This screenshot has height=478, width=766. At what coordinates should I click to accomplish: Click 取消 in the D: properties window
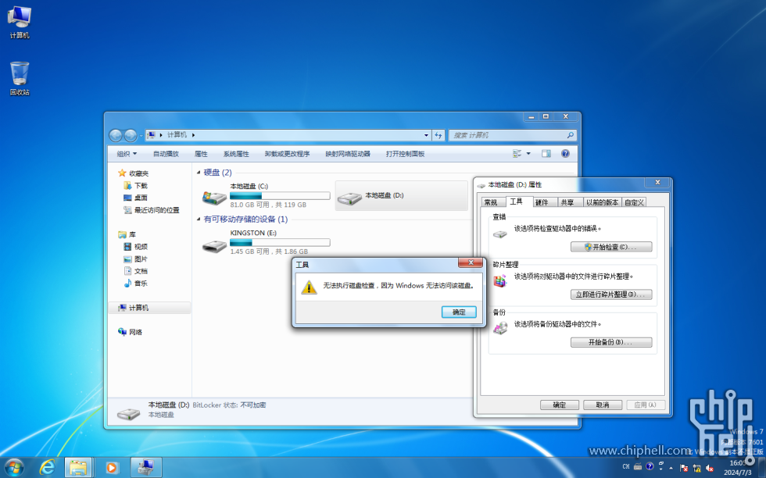pos(603,405)
